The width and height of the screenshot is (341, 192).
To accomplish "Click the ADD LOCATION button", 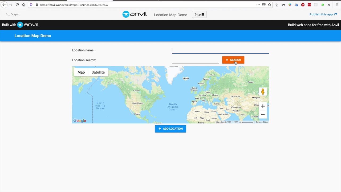I will (170, 129).
